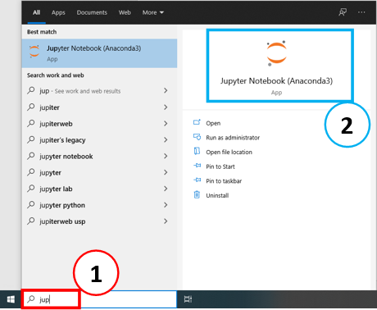Click the Pin to Start pin icon
This screenshot has width=377, height=310.
[x=197, y=166]
